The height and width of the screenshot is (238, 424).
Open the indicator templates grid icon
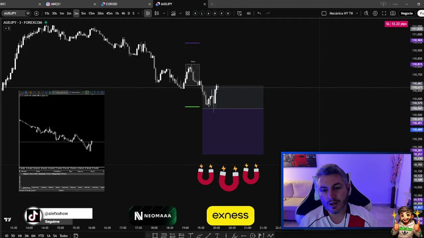click(x=187, y=13)
